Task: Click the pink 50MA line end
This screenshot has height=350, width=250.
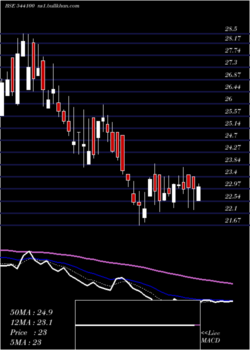Action: 232,283
